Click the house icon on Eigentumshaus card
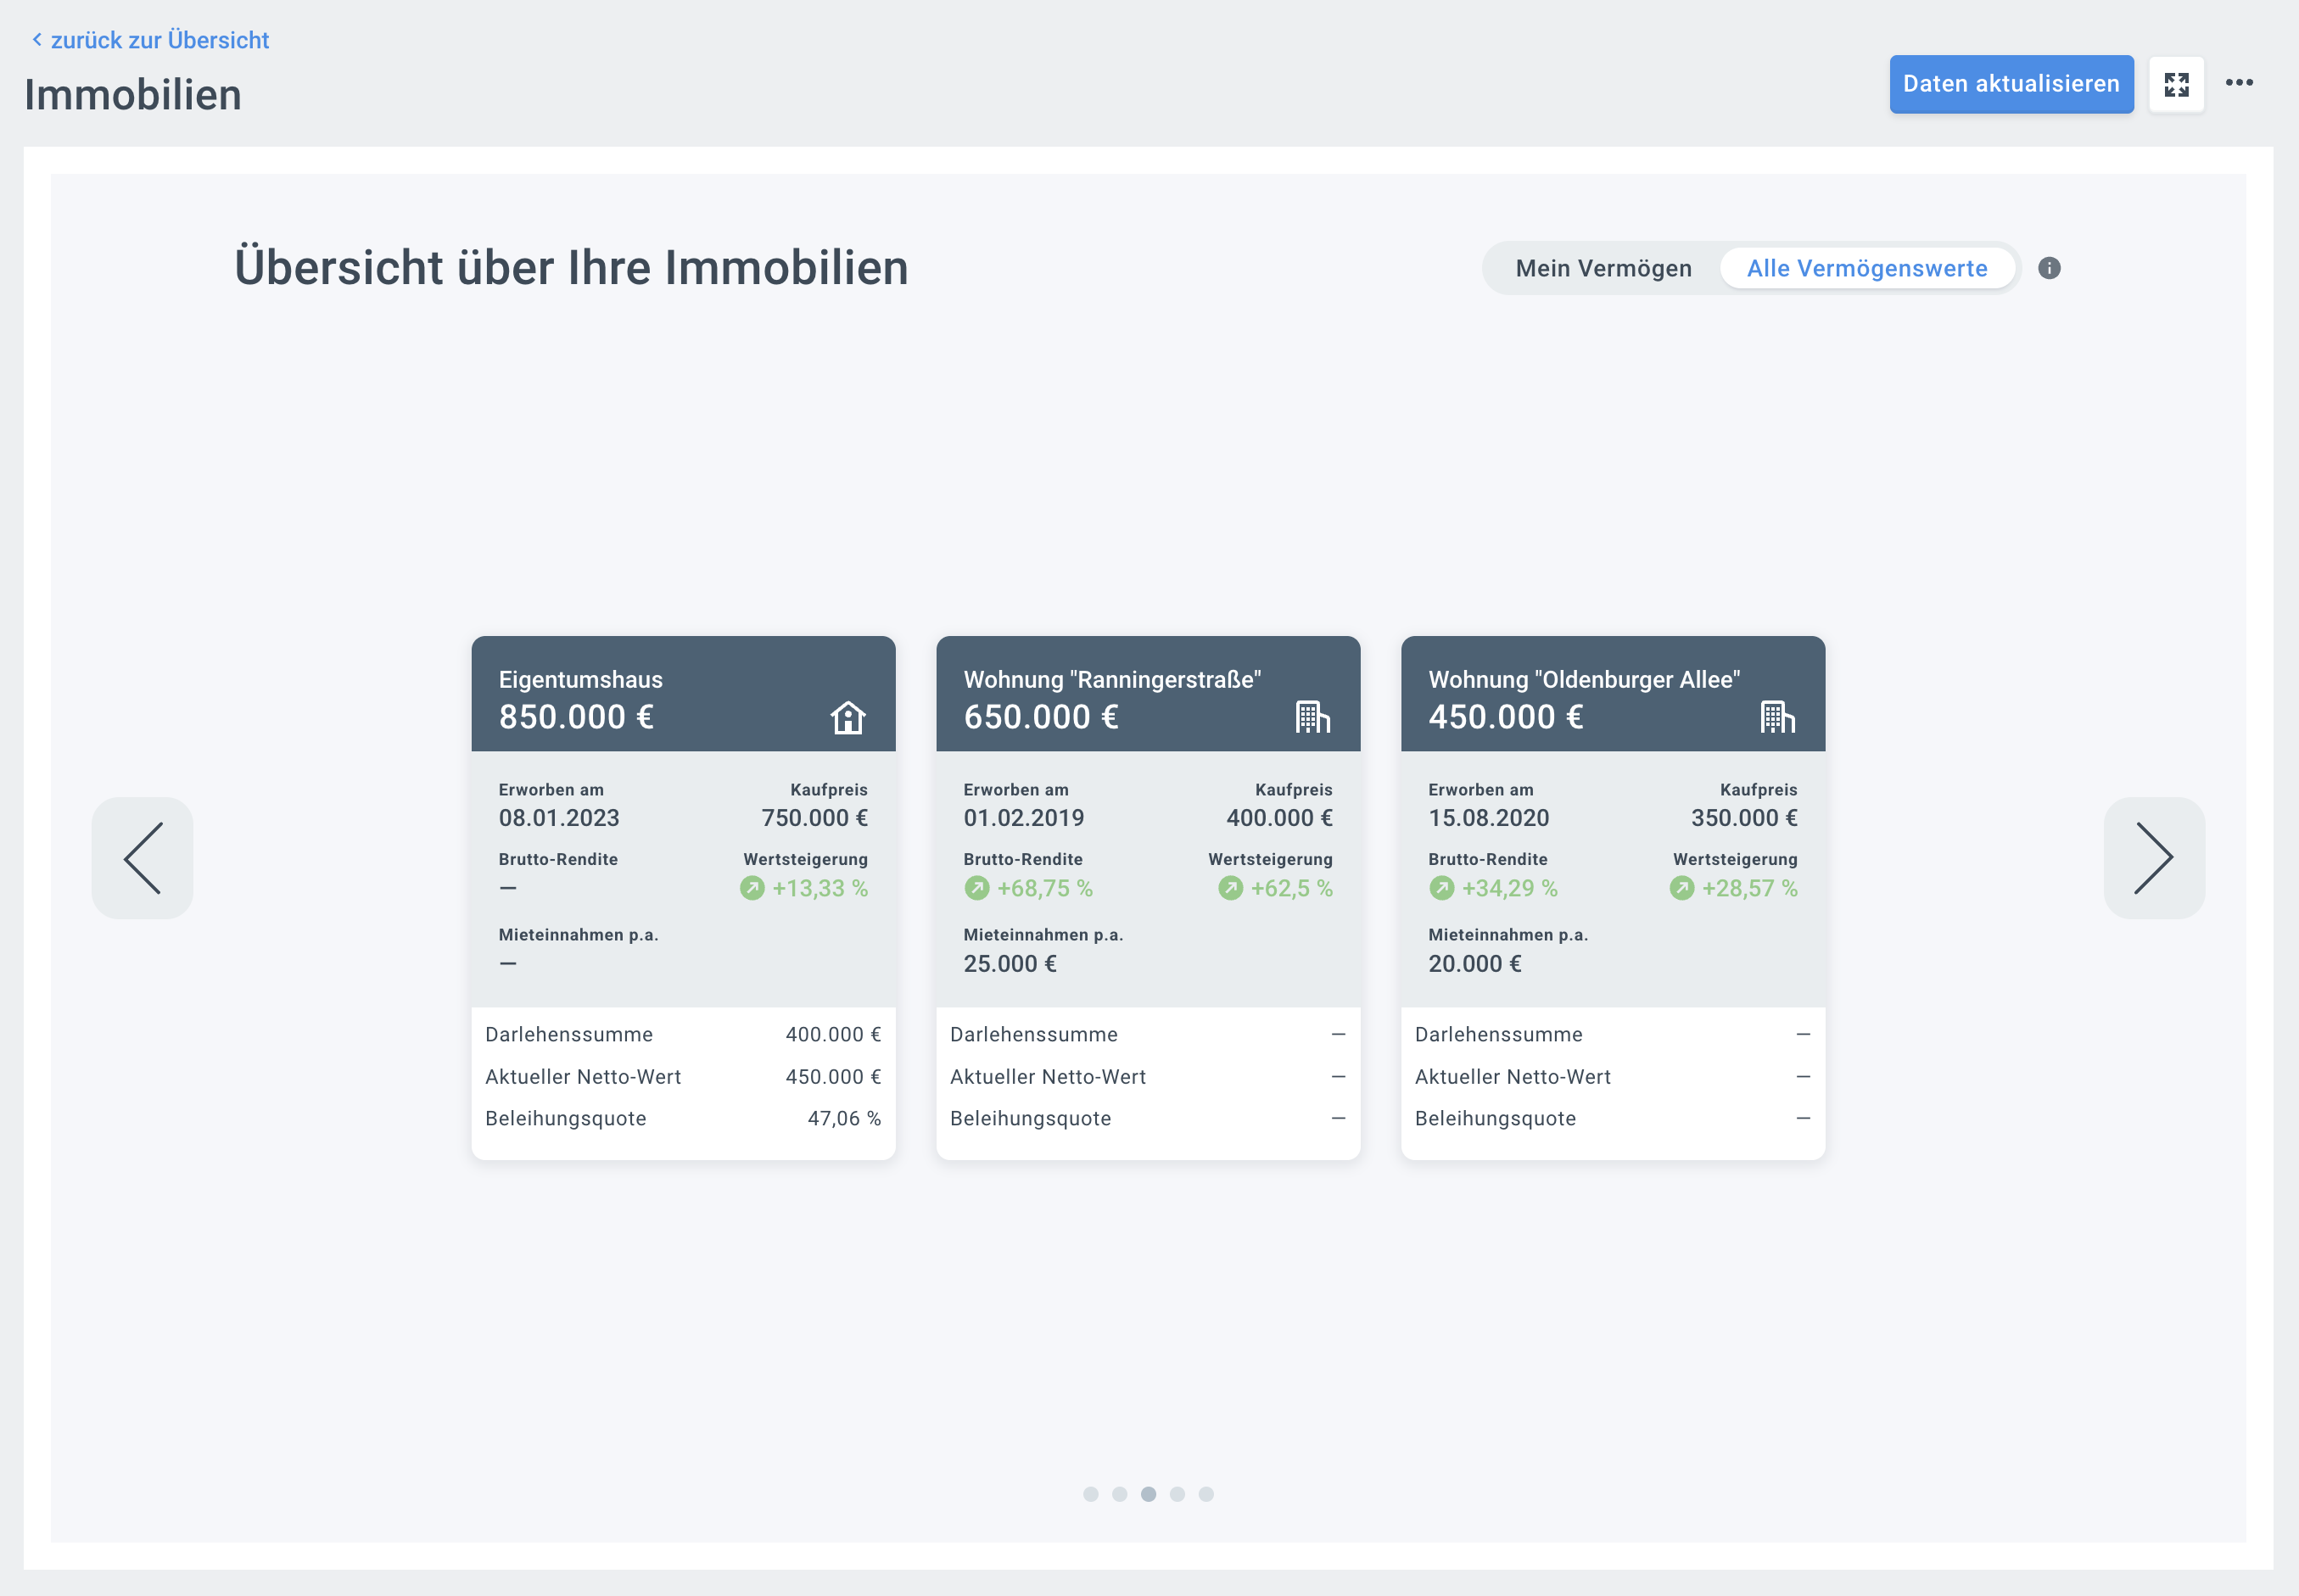Viewport: 2299px width, 1596px height. tap(847, 717)
